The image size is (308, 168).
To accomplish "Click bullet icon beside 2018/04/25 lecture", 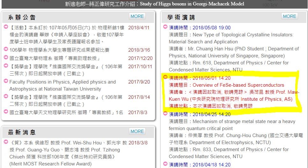I will [165, 114].
